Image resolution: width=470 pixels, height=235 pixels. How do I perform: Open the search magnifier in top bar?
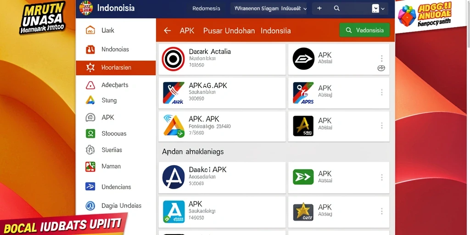tap(336, 8)
